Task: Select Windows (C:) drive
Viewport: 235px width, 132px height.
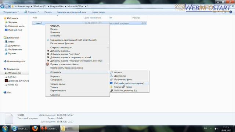Action: coord(13,73)
